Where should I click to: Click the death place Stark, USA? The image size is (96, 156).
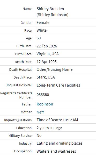[x=46, y=77]
